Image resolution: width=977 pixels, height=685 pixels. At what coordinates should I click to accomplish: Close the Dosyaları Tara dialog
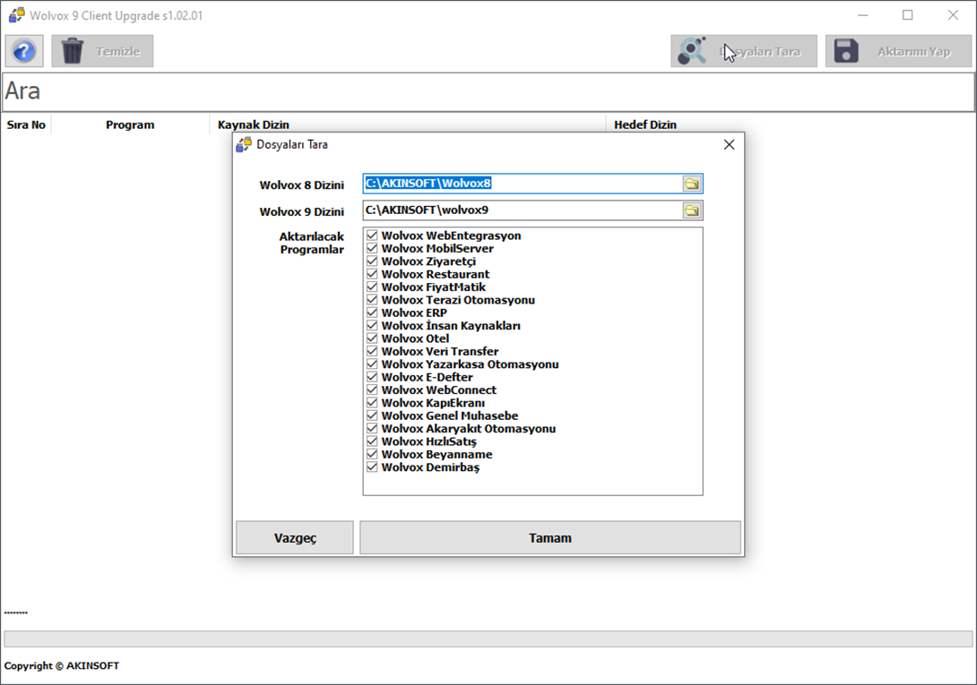tap(729, 144)
